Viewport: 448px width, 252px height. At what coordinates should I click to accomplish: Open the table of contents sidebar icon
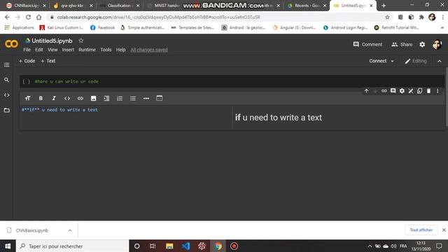click(x=6, y=65)
